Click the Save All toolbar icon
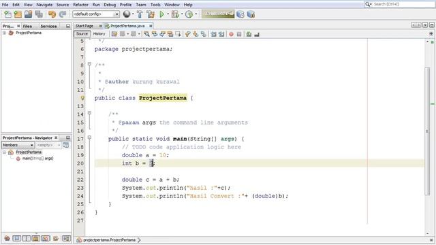Viewport: 436px width, 245px height. click(39, 14)
